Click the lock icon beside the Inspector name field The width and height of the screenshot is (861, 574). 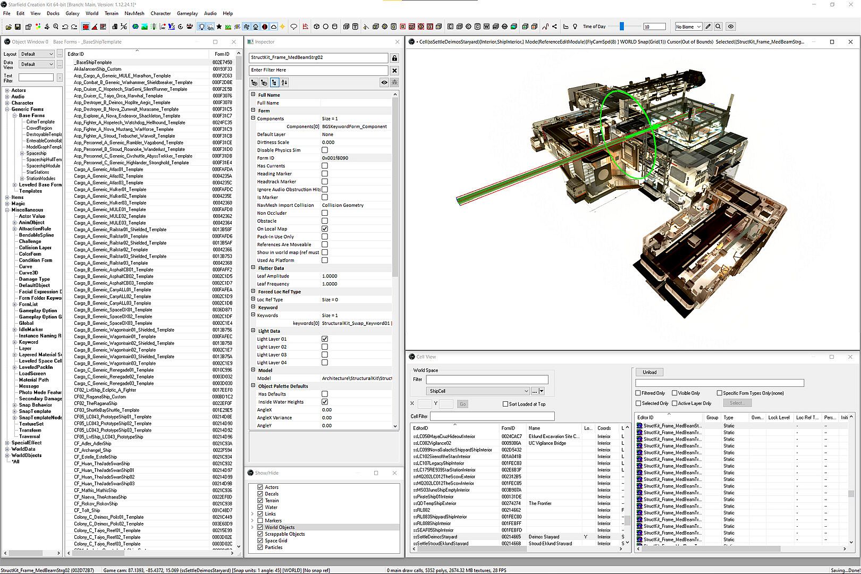[394, 58]
